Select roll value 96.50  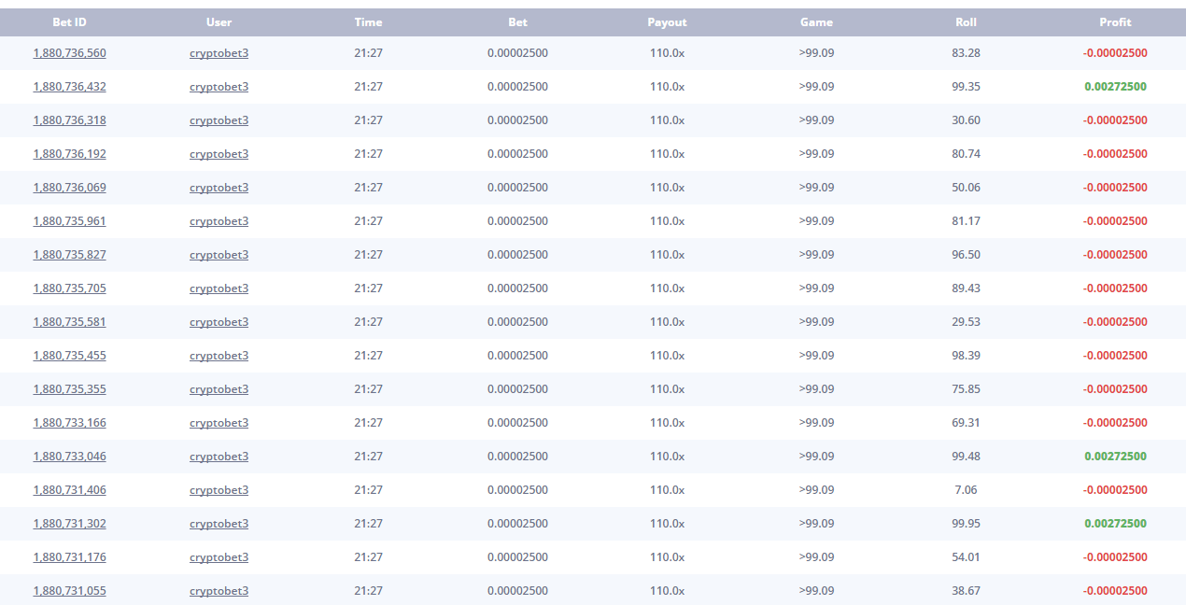[x=966, y=255]
